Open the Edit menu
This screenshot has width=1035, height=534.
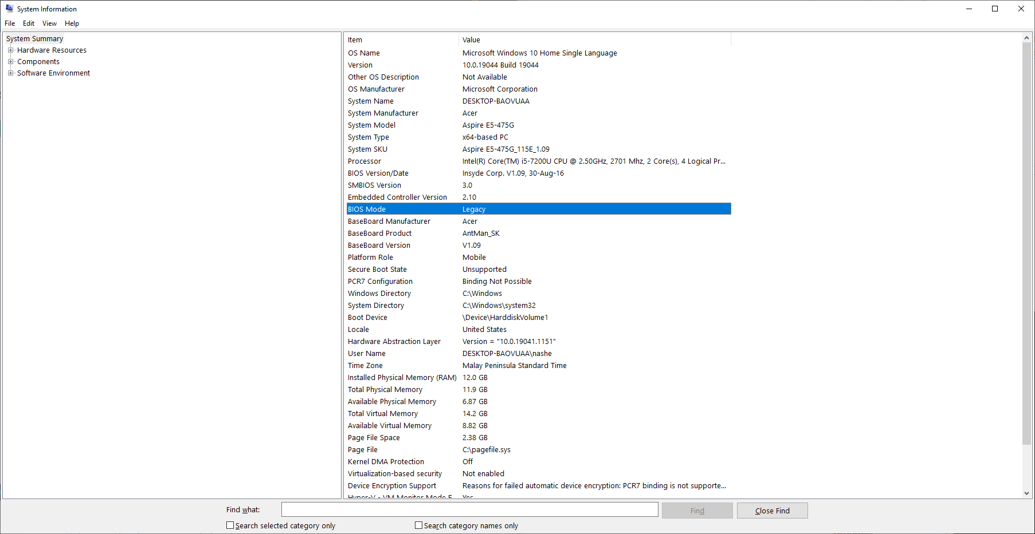tap(29, 23)
